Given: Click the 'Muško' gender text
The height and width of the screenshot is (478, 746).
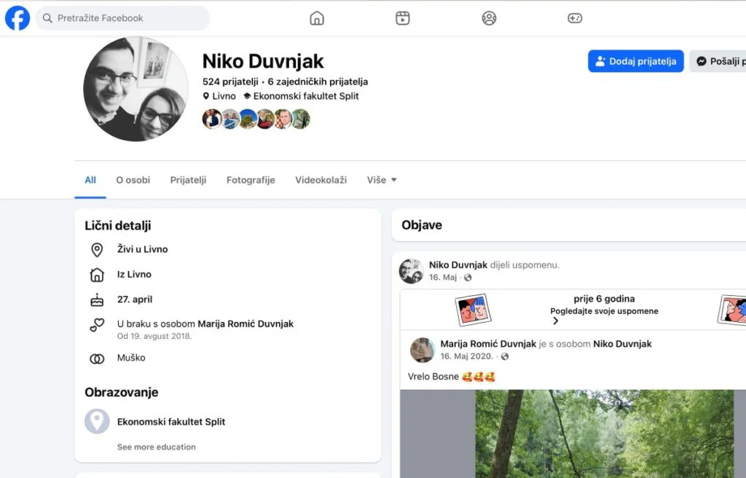Looking at the screenshot, I should click(131, 358).
